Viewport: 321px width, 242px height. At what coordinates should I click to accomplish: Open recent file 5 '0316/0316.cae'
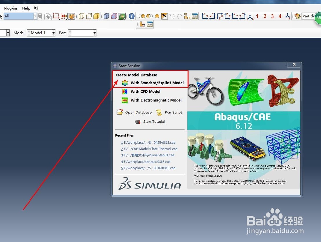tap(148, 168)
